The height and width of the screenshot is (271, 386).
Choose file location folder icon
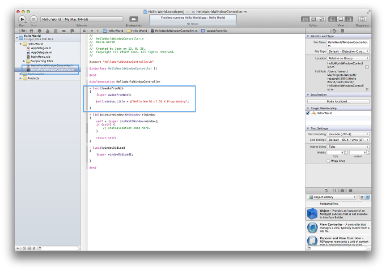point(367,67)
